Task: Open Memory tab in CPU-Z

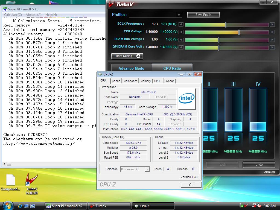Action: click(x=145, y=81)
